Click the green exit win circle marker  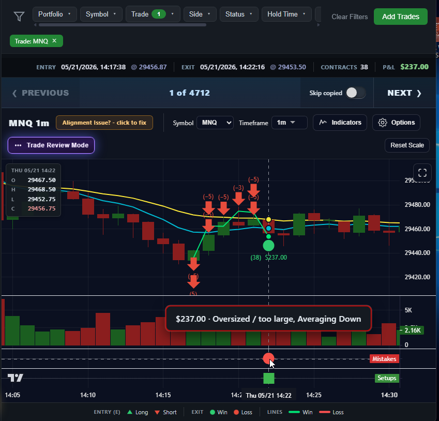[268, 246]
